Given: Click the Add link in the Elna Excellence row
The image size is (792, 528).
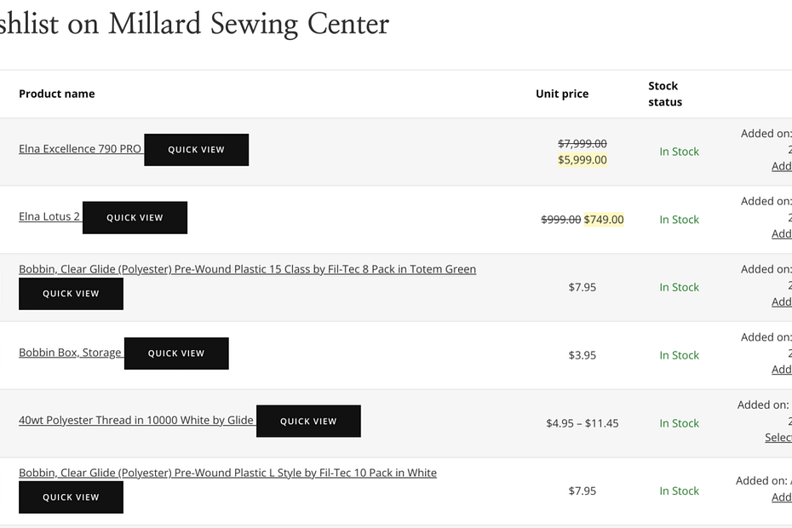Looking at the screenshot, I should [782, 166].
